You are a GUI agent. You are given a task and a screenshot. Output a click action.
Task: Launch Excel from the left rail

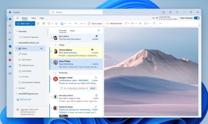(x=10, y=53)
